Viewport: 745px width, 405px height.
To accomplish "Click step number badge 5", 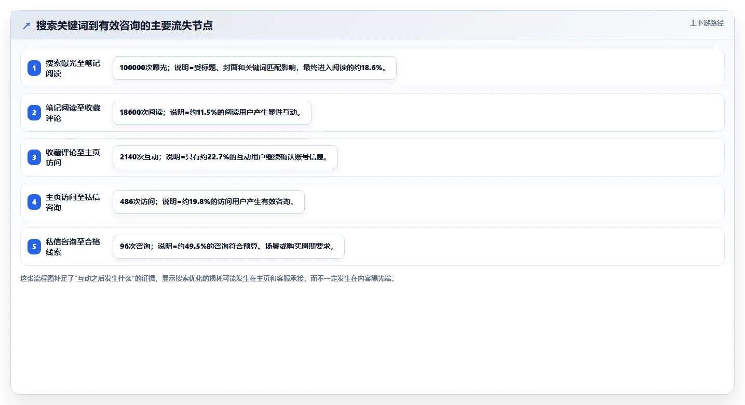I will (34, 247).
